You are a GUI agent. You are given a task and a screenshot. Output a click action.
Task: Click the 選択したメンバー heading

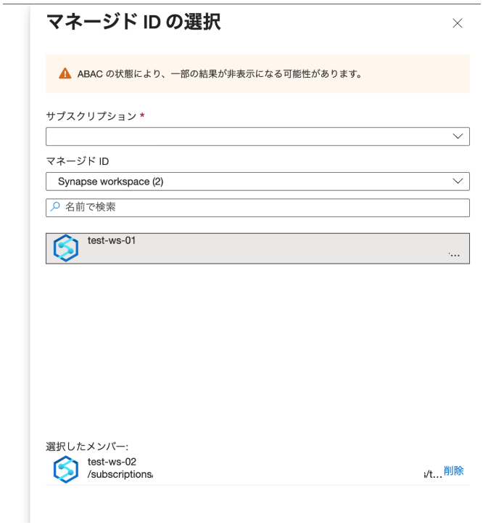coord(87,447)
